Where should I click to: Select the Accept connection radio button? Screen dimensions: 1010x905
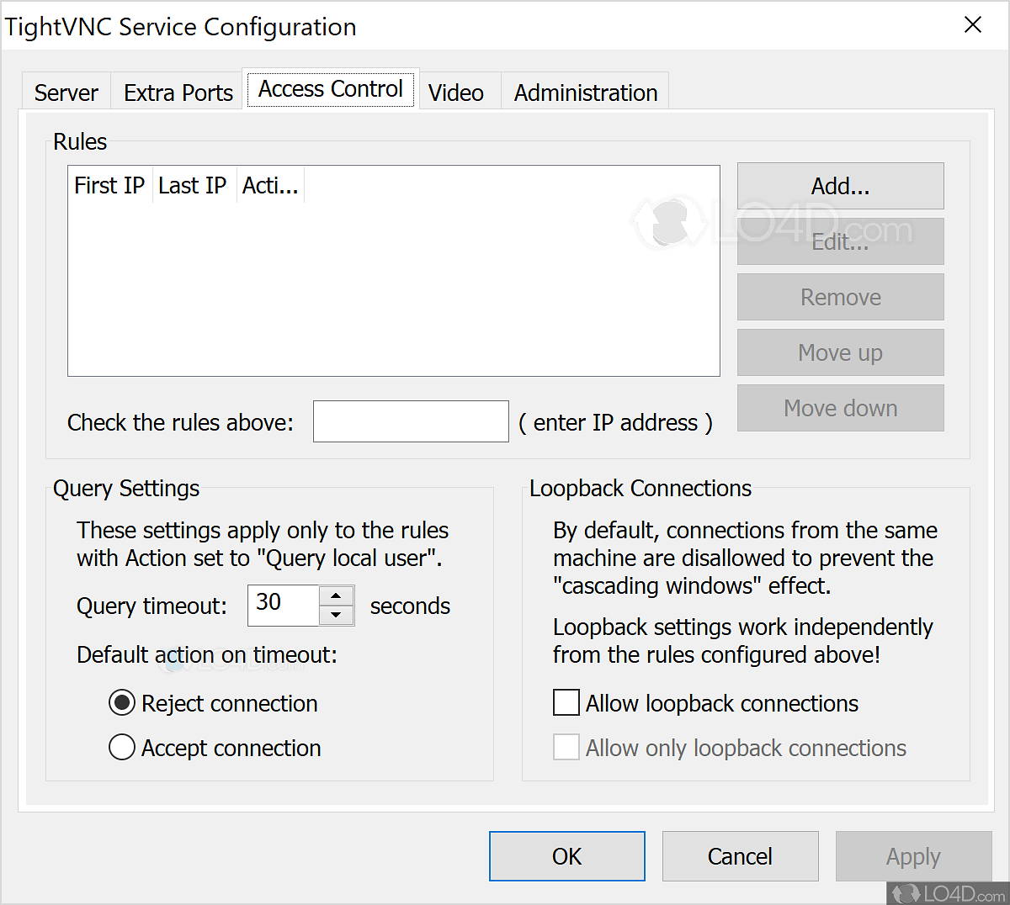coord(122,747)
